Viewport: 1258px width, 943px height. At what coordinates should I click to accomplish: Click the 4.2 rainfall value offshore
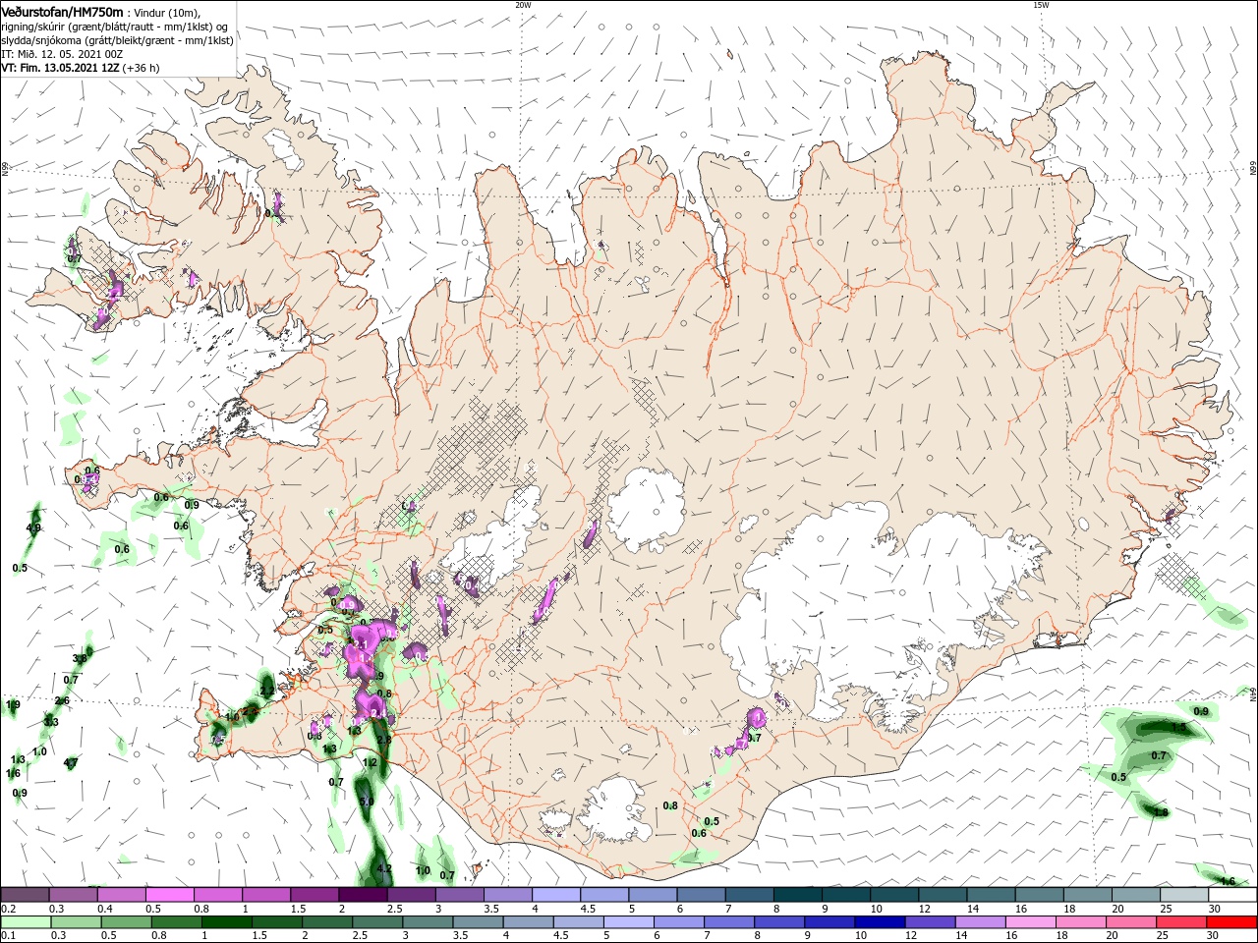coord(384,868)
